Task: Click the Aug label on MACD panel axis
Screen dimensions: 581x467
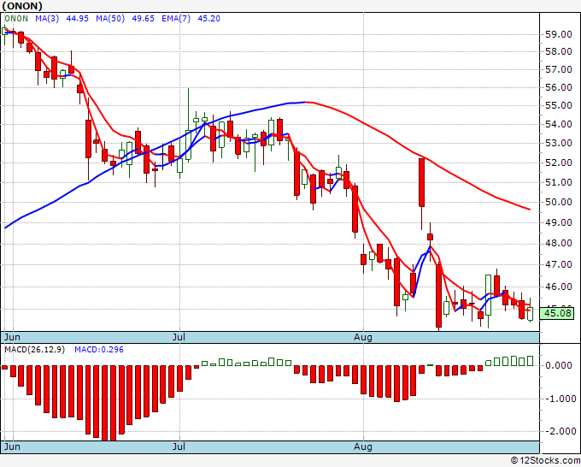Action: click(363, 446)
